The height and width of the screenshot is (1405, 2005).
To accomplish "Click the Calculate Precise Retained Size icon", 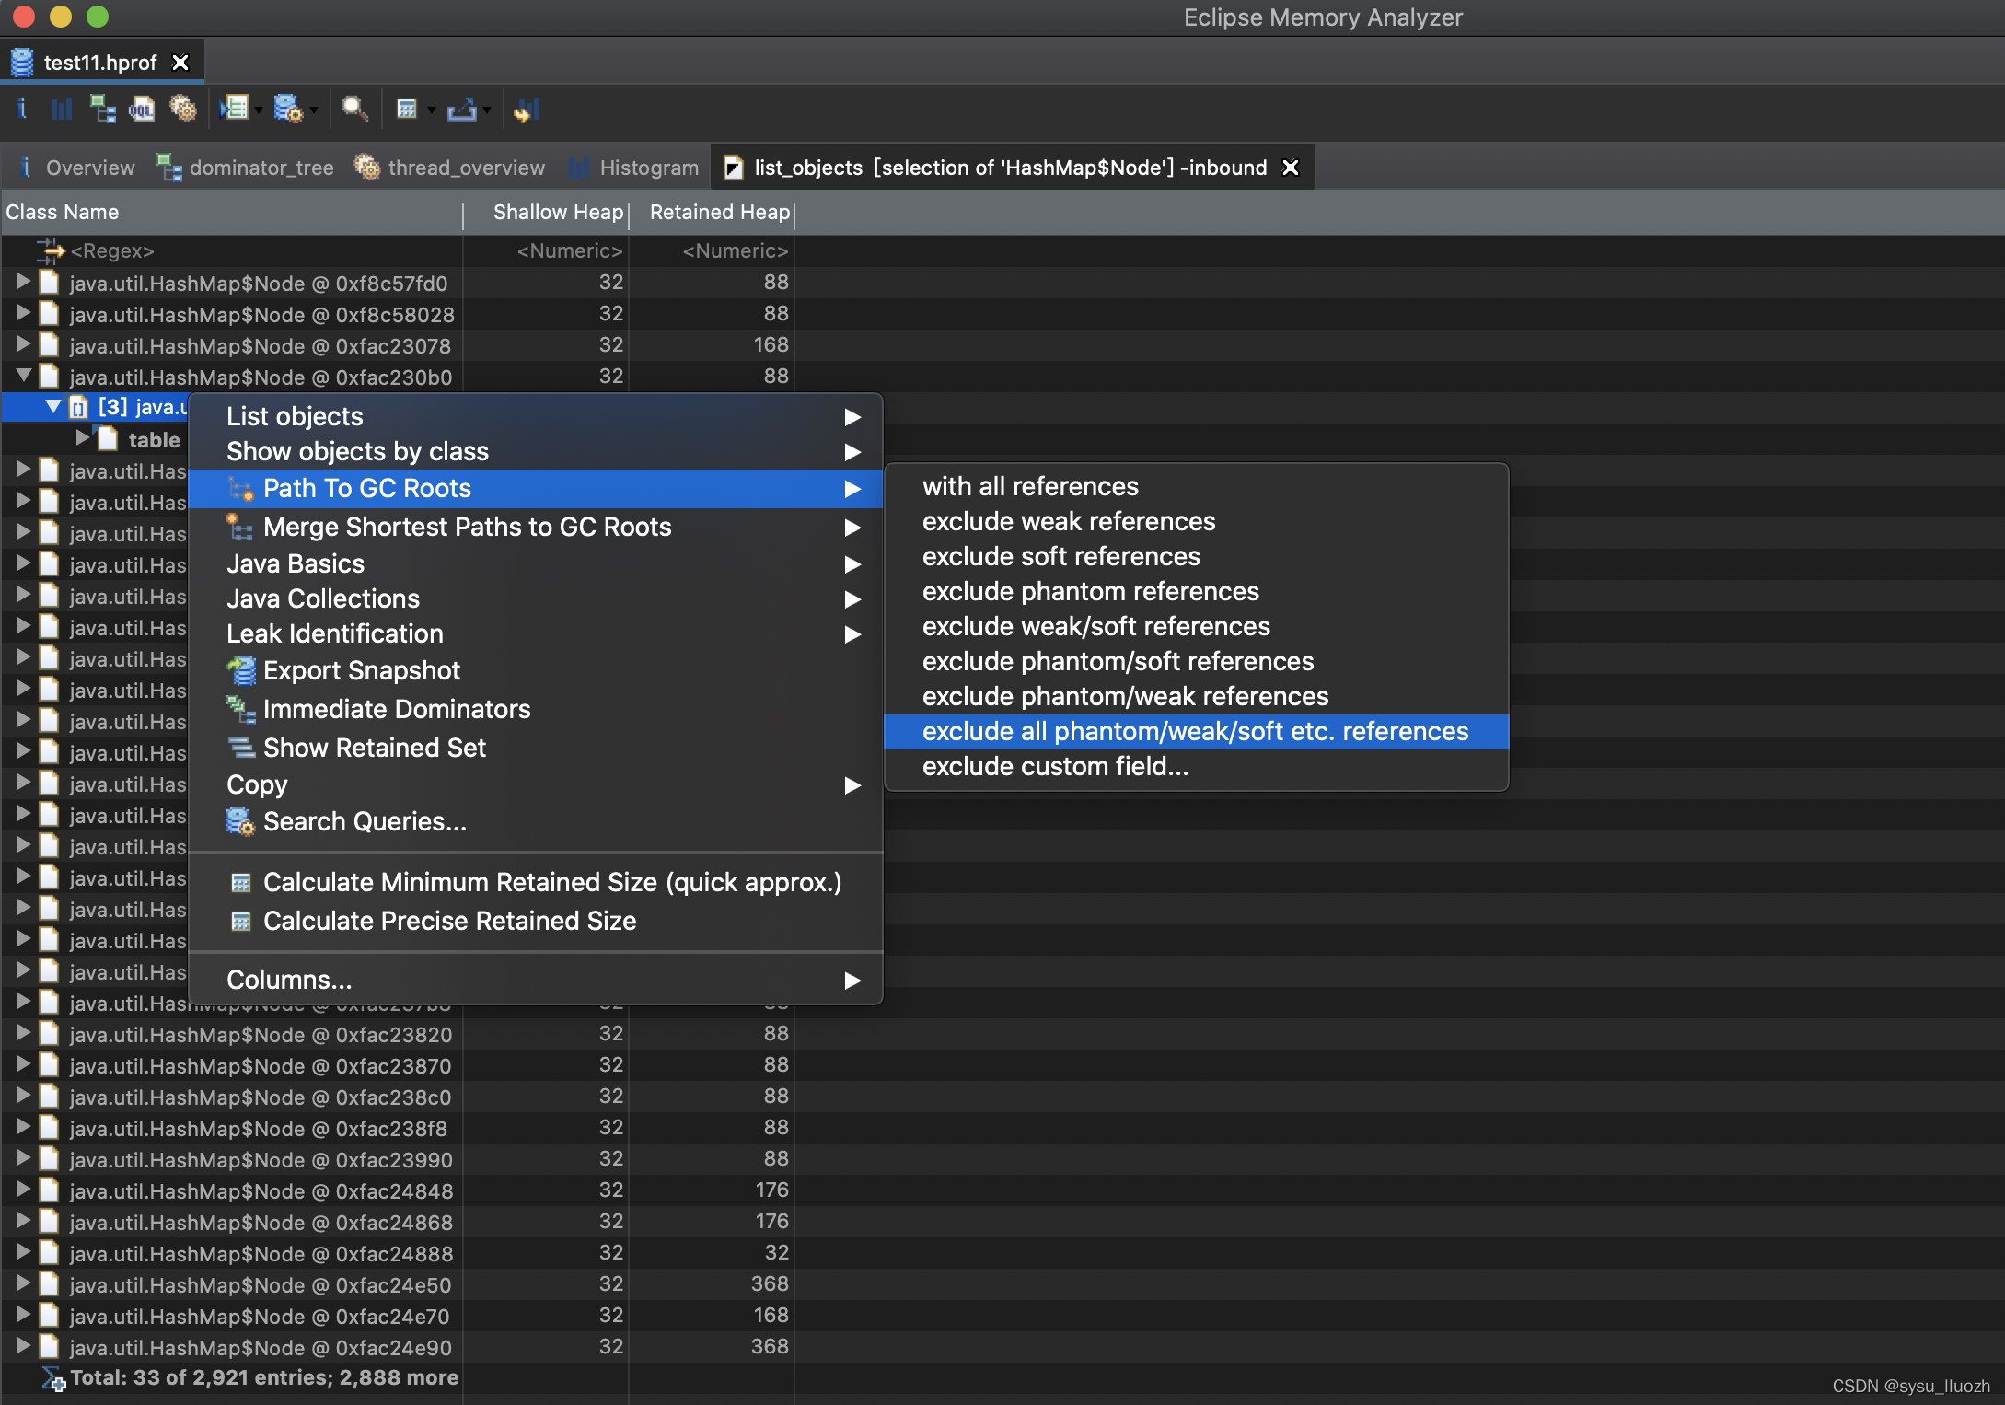I will tap(241, 922).
